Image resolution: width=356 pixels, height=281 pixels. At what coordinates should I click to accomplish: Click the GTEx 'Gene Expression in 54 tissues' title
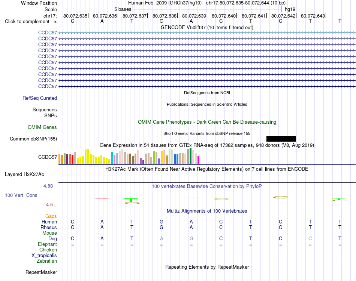pos(207,145)
